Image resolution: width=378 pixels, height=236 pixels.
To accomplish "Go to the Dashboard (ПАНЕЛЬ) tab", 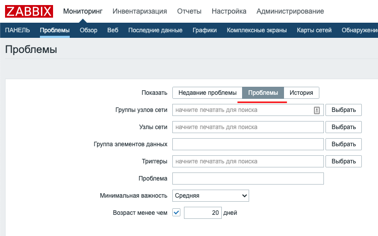I will (18, 30).
